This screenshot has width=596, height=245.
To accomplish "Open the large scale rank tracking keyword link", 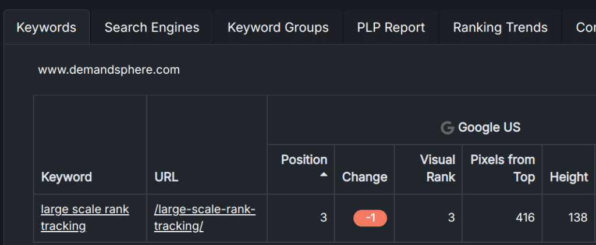I will (85, 218).
